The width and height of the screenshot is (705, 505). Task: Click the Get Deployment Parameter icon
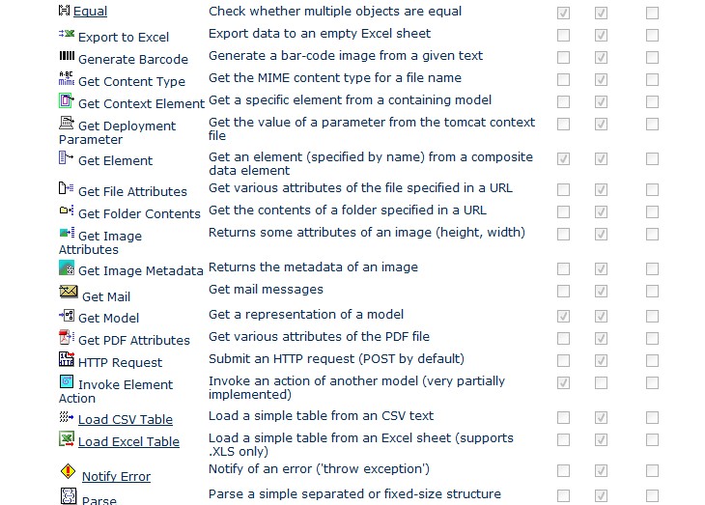[67, 123]
